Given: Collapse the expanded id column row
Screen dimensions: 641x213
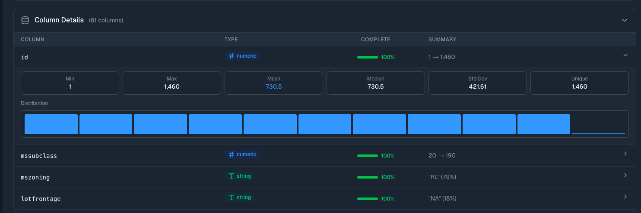Looking at the screenshot, I should click(x=625, y=55).
